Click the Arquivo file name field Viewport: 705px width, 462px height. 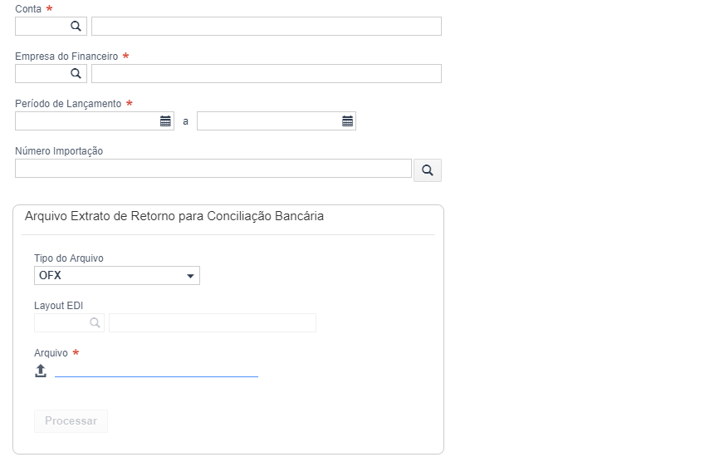156,371
